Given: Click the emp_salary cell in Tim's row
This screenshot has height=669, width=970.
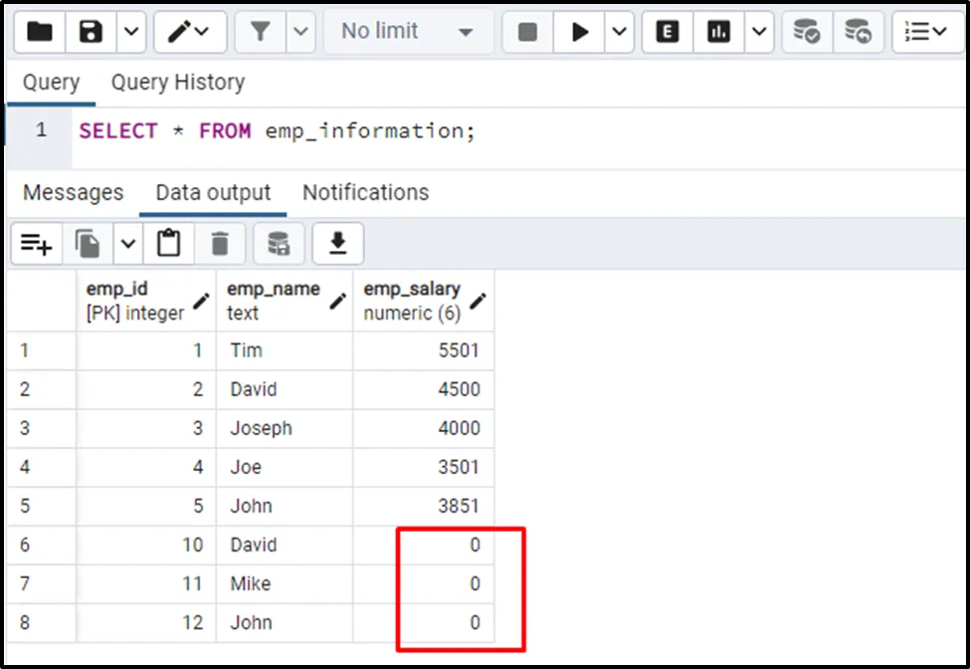Looking at the screenshot, I should tap(423, 350).
